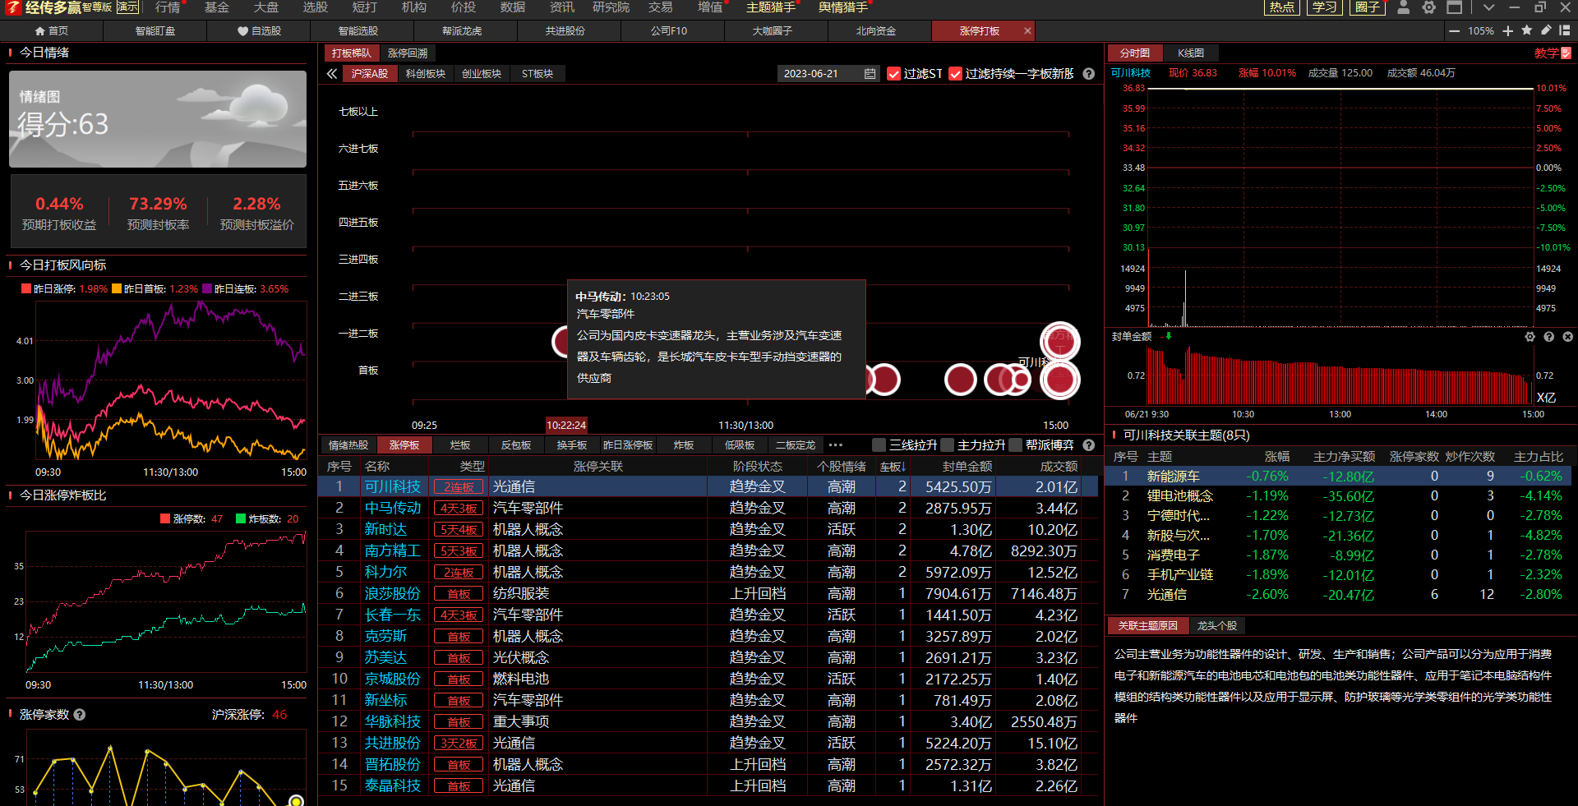Enable the 帮派博弈 checkbox
The height and width of the screenshot is (806, 1578).
click(x=1015, y=444)
